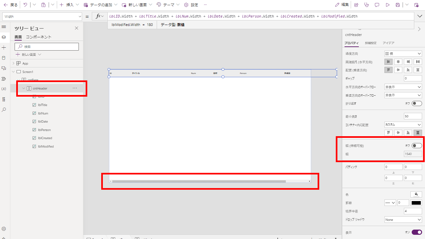The height and width of the screenshot is (239, 425).
Task: Enable the 折り返す wrap toggle
Action: (x=417, y=103)
